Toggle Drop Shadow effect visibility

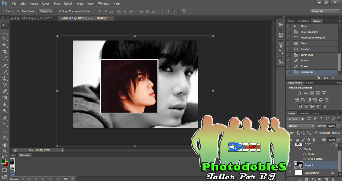point(305,159)
